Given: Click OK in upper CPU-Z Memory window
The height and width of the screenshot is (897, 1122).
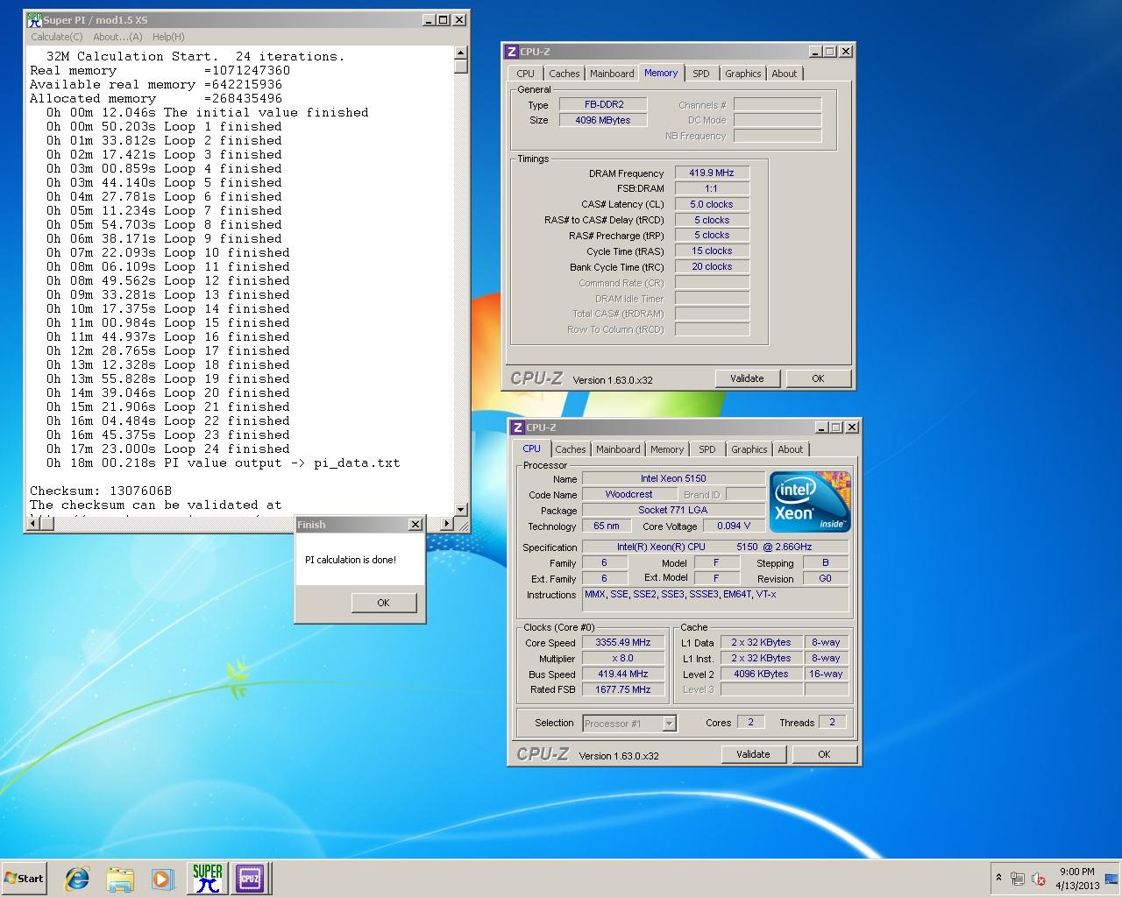Looking at the screenshot, I should click(818, 378).
